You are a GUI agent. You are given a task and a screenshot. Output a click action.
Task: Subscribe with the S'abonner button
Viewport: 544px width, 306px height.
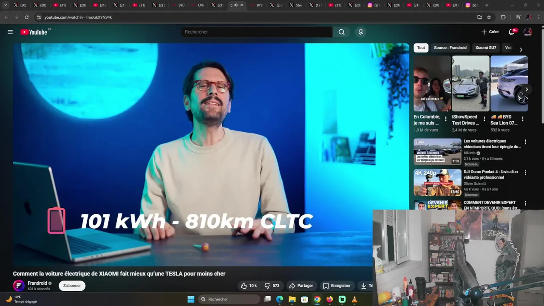click(x=72, y=286)
